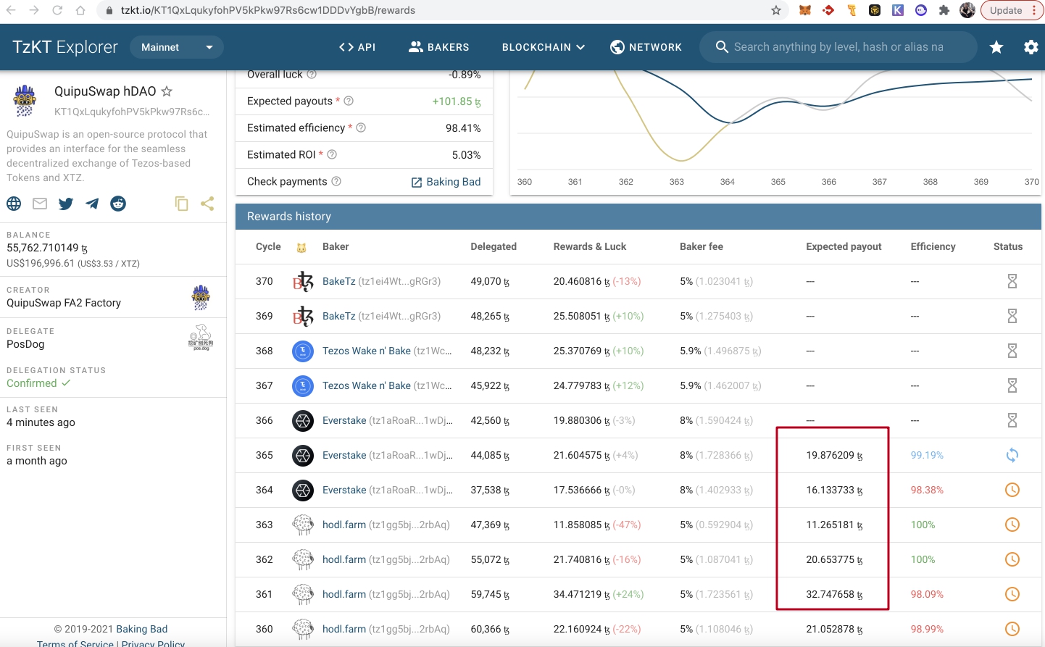Open Everstake baker in cycle 364
The height and width of the screenshot is (647, 1045).
(344, 490)
